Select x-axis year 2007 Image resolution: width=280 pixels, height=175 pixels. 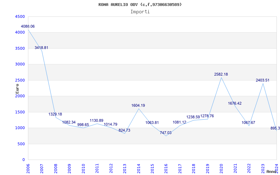[42, 168]
